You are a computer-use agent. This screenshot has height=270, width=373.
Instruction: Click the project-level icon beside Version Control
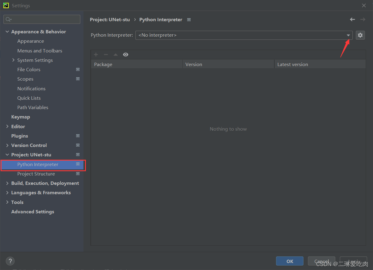point(78,145)
